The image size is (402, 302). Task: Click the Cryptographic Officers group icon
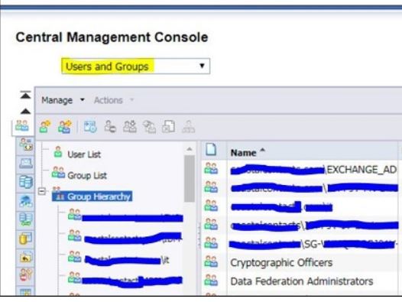[211, 261]
